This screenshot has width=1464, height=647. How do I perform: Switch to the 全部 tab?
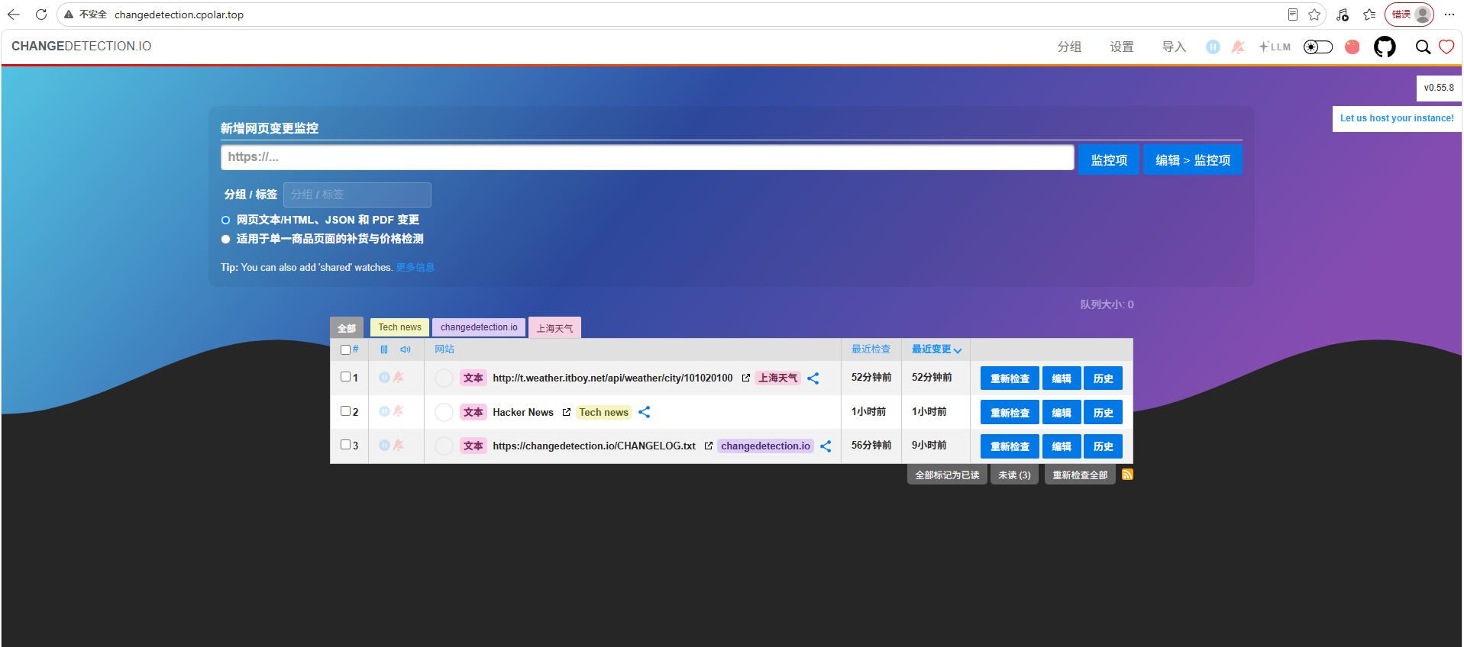(x=347, y=327)
